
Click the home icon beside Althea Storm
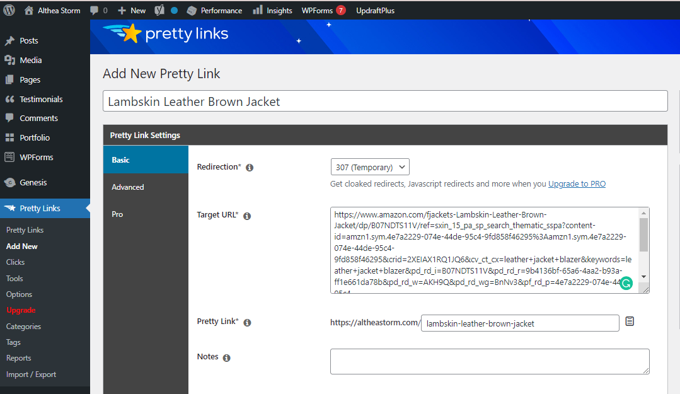28,11
